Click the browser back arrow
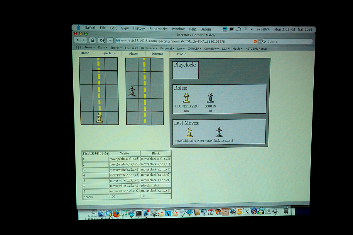Screen dimensions: 353x235 (x=77, y=40)
